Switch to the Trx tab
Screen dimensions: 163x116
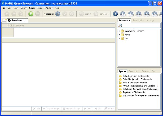click(153, 71)
